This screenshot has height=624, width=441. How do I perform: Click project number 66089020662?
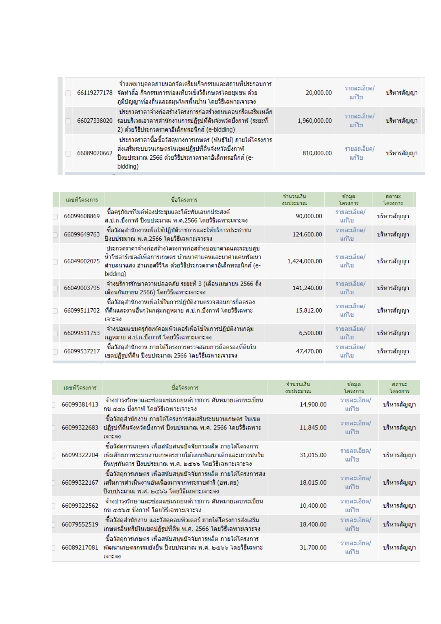click(x=95, y=153)
